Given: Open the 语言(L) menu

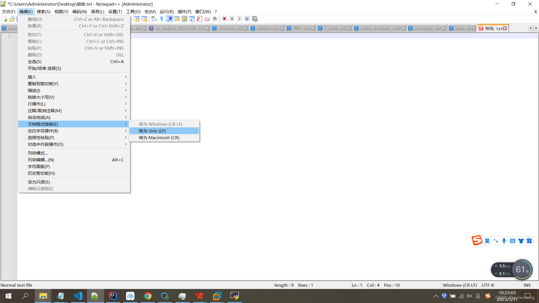Looking at the screenshot, I should click(98, 12).
